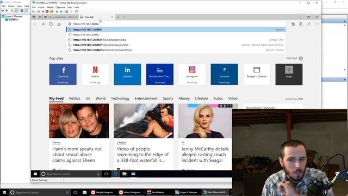Reload the page with the refresh icon

click(x=51, y=24)
